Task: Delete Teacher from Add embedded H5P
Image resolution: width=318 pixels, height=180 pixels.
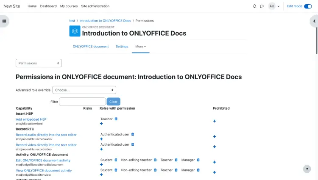Action: (116, 119)
